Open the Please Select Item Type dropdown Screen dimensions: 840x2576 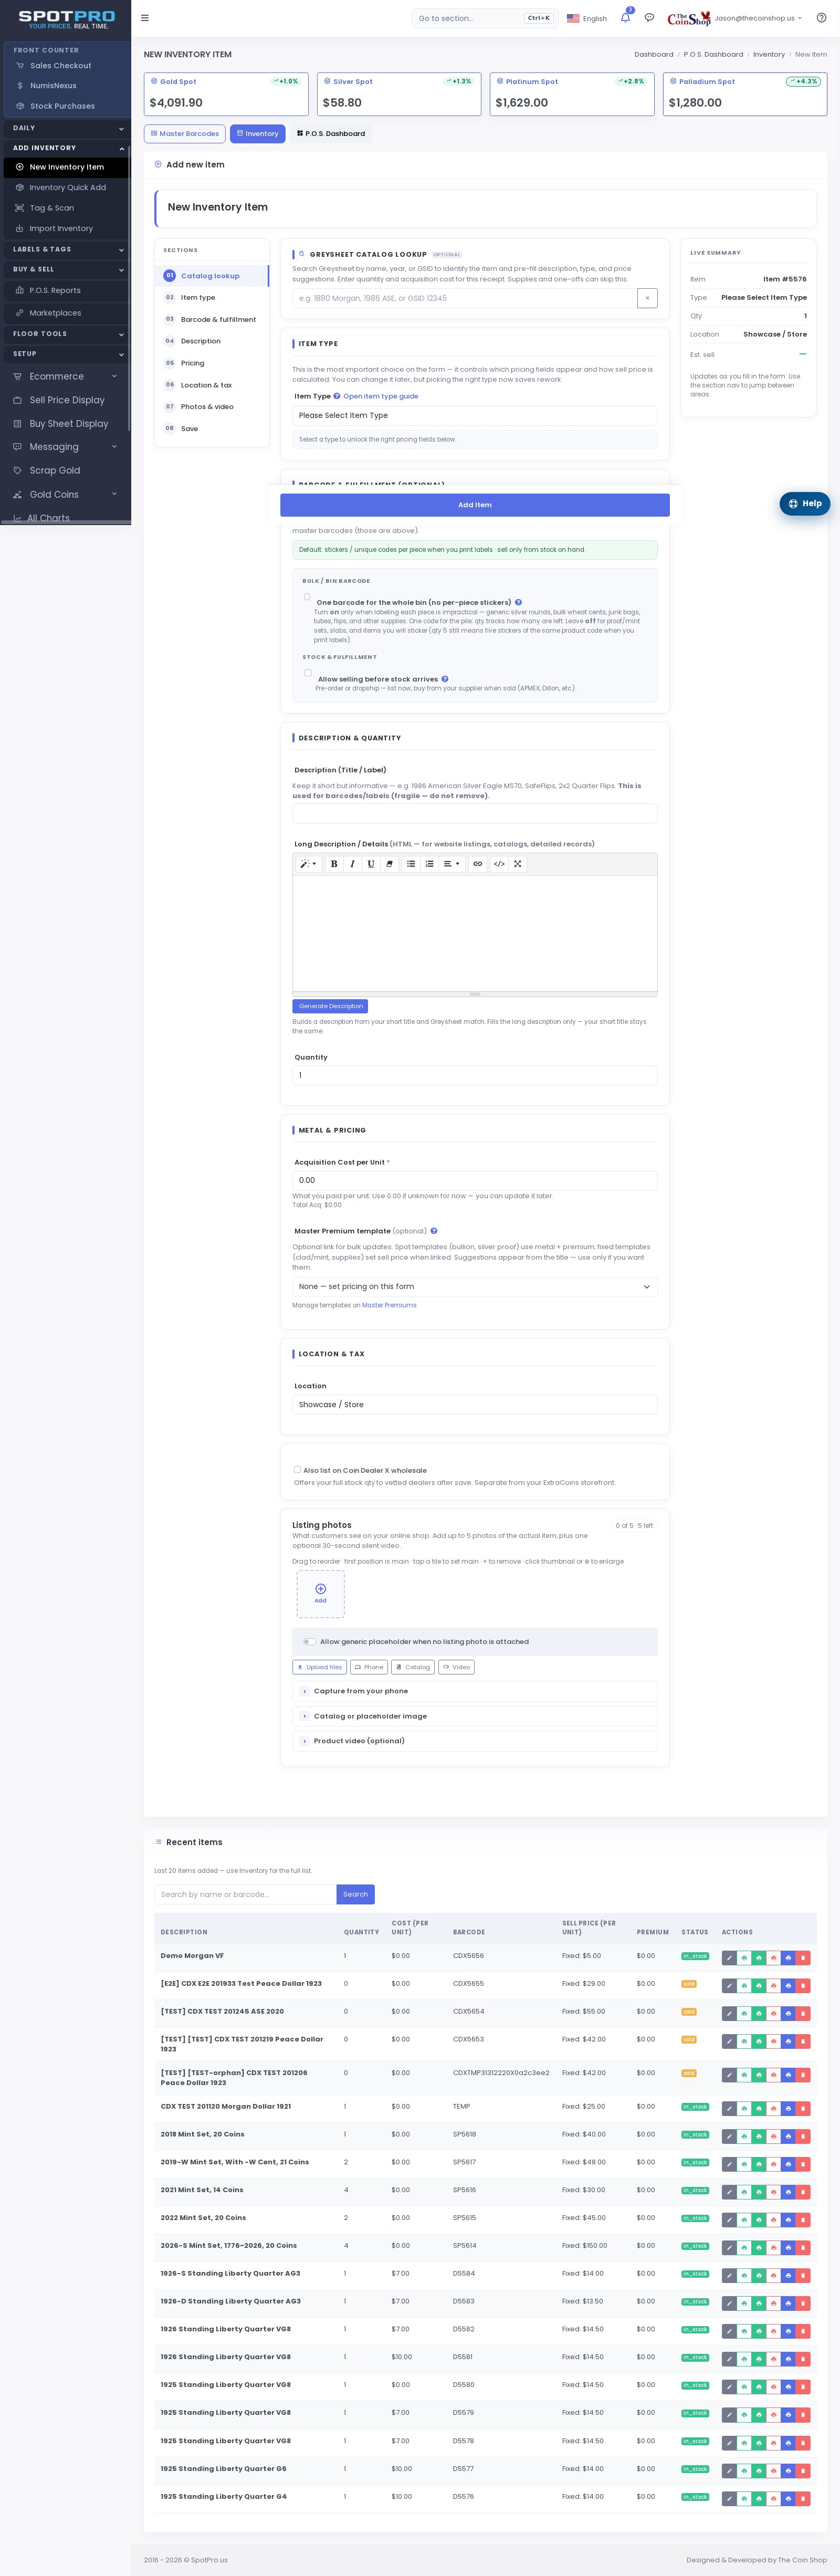(475, 415)
